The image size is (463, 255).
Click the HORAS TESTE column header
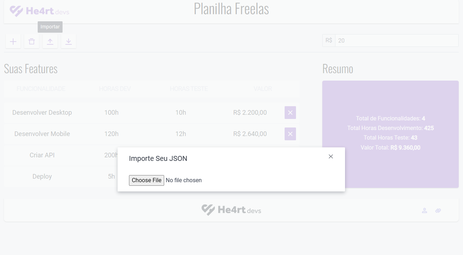189,88
